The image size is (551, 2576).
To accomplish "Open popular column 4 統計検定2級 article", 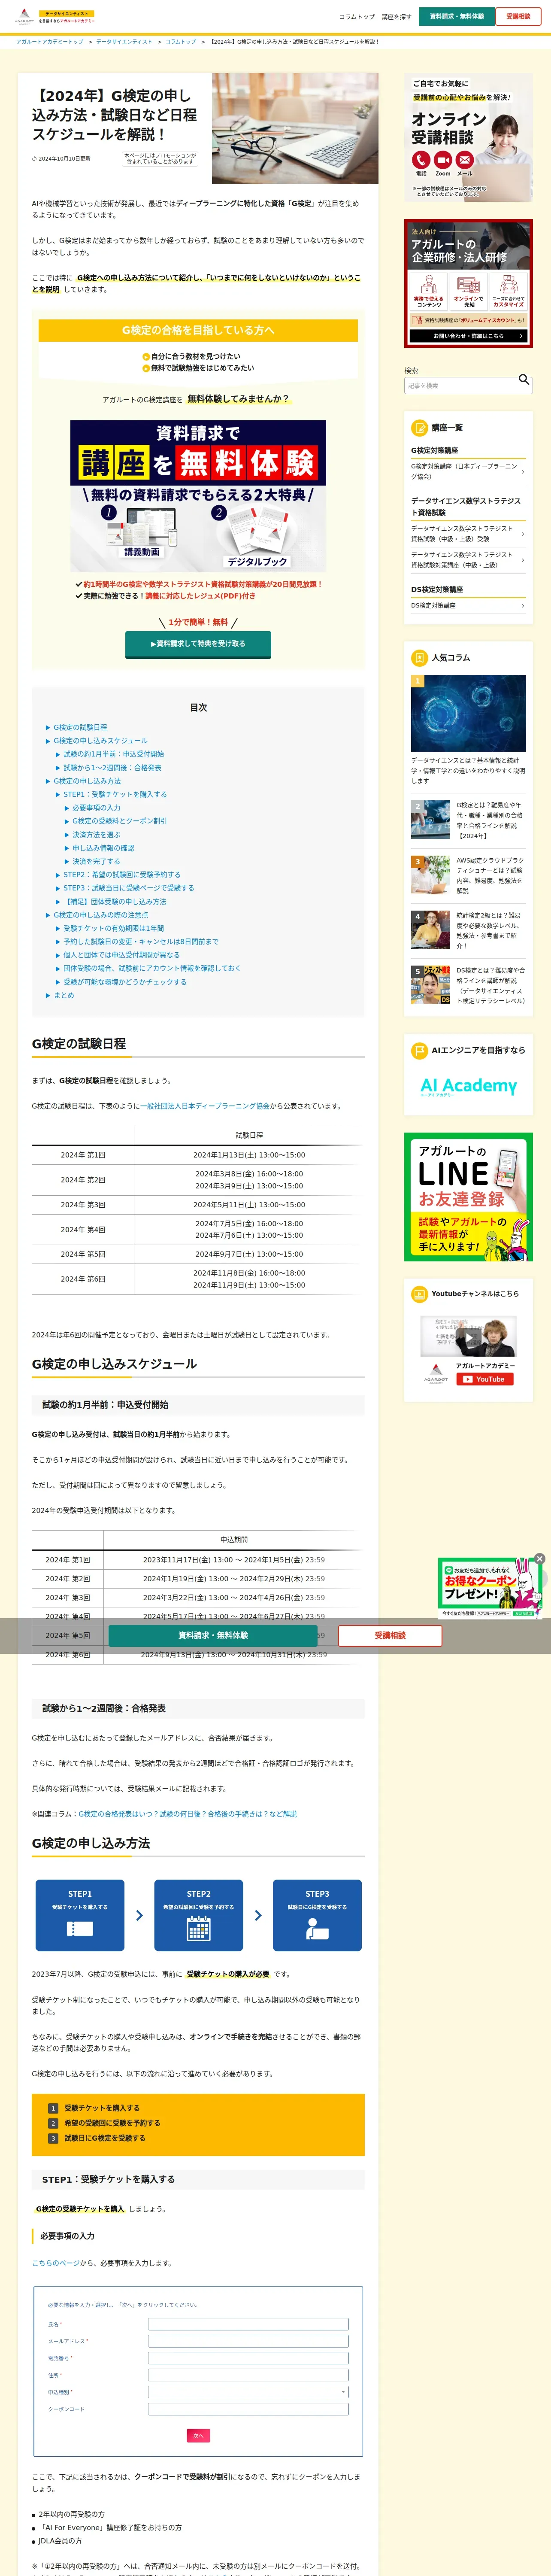I will (x=468, y=930).
